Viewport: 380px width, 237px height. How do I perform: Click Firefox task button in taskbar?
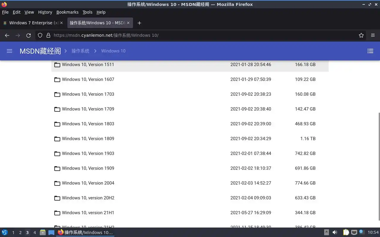(85, 233)
